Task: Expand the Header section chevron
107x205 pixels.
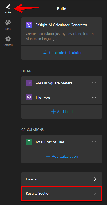Action: point(95,179)
